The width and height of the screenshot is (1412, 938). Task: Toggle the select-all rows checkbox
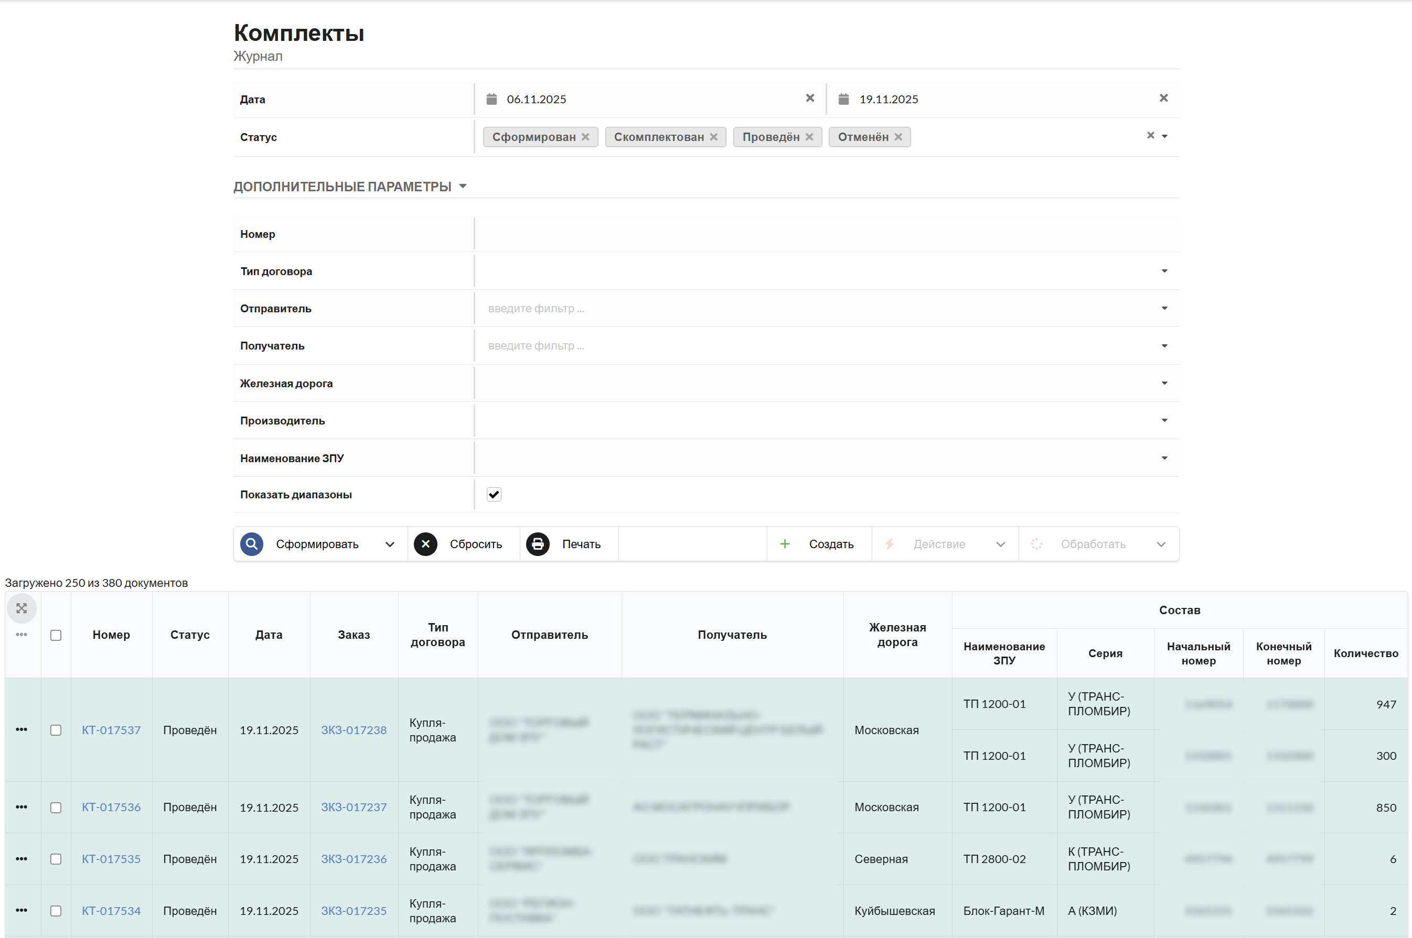click(x=56, y=635)
